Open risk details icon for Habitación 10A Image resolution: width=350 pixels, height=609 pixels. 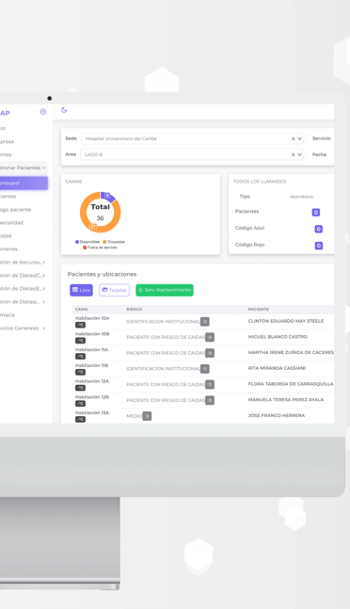tap(205, 322)
